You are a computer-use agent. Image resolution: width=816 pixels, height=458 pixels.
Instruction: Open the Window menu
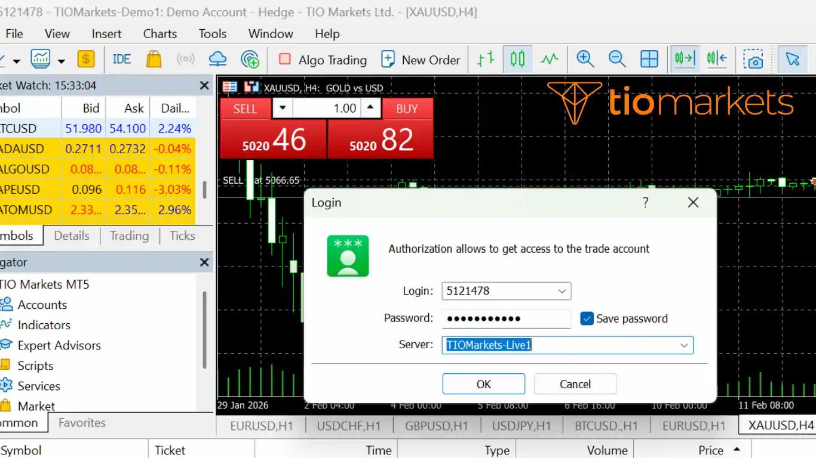(271, 34)
